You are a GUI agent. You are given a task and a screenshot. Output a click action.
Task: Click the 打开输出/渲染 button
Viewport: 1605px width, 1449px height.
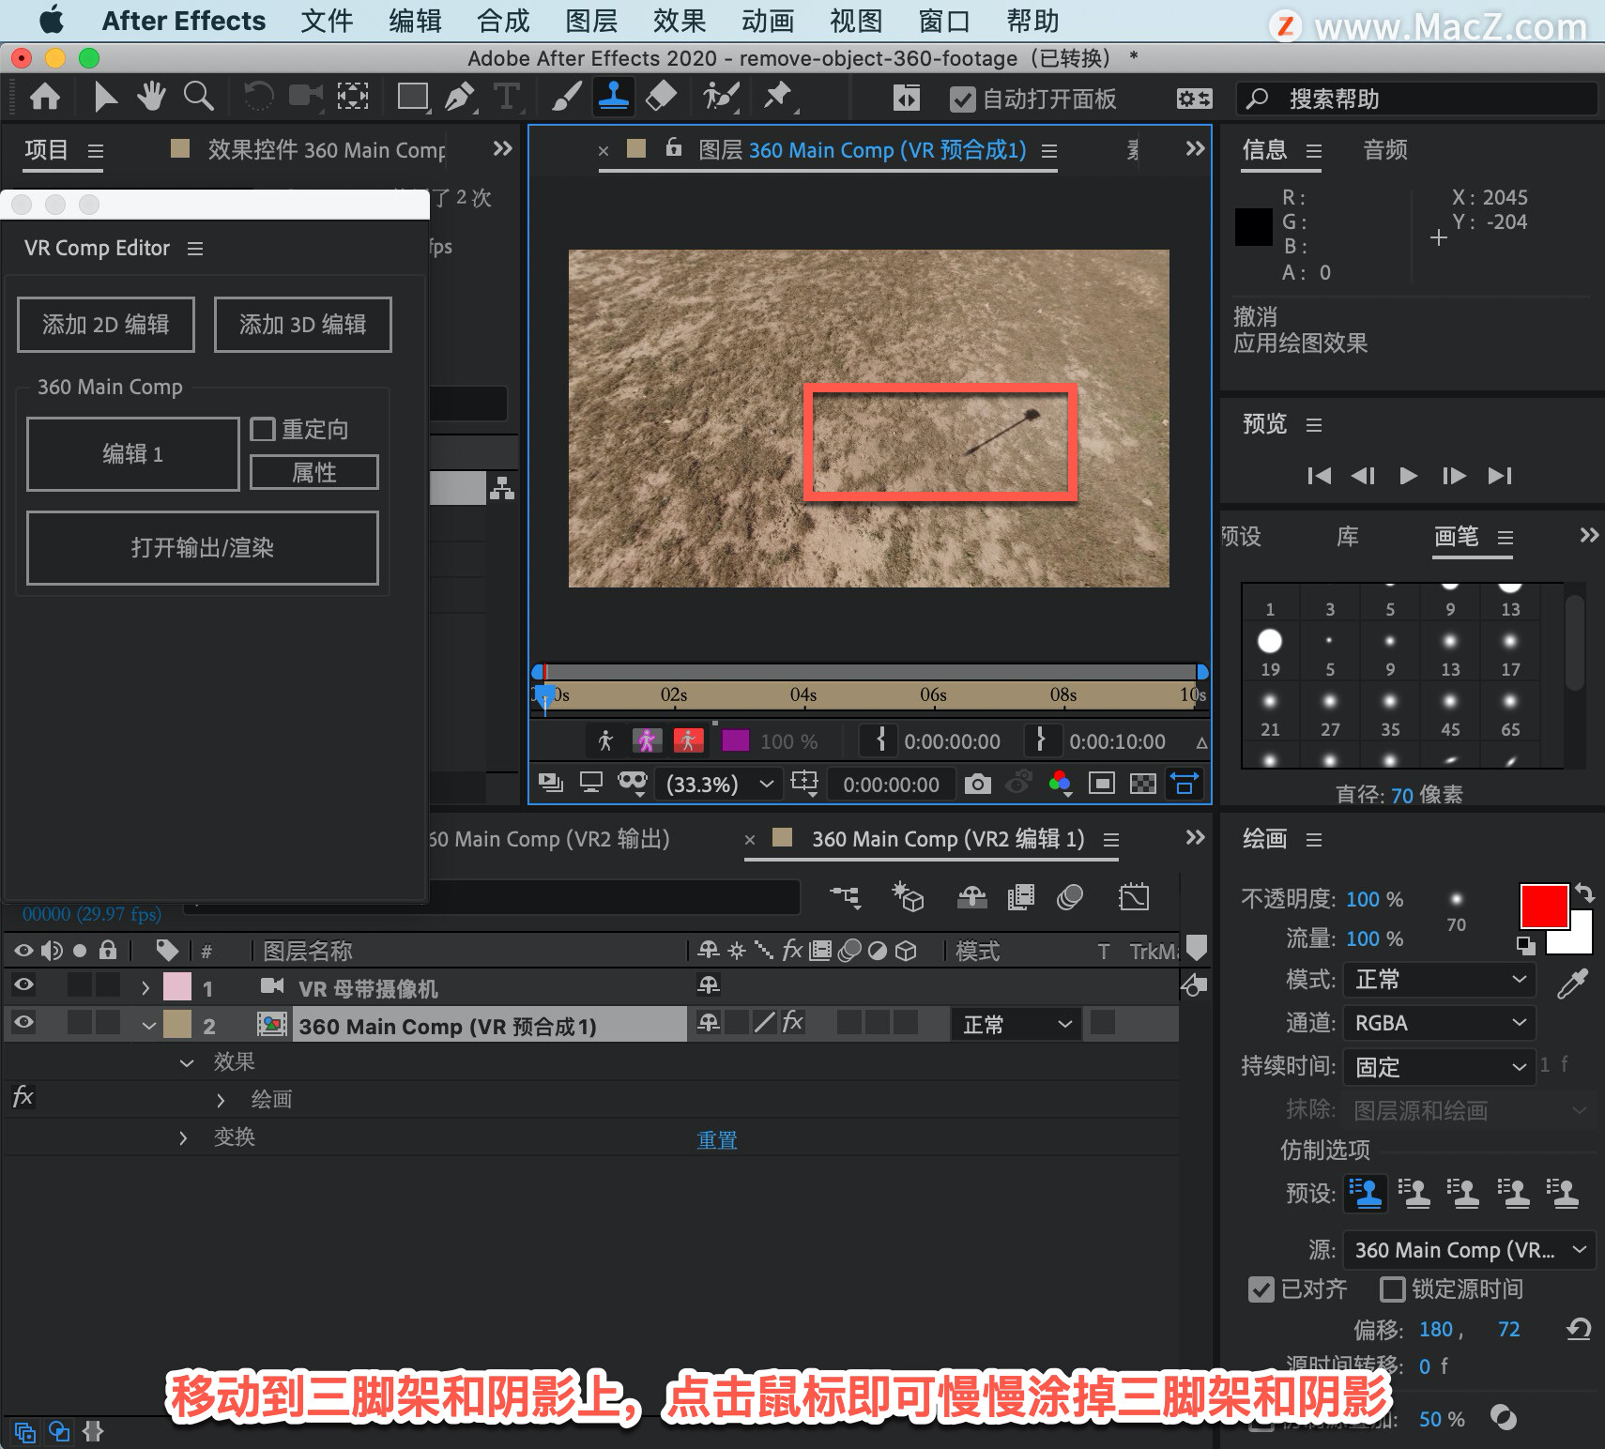click(x=203, y=548)
